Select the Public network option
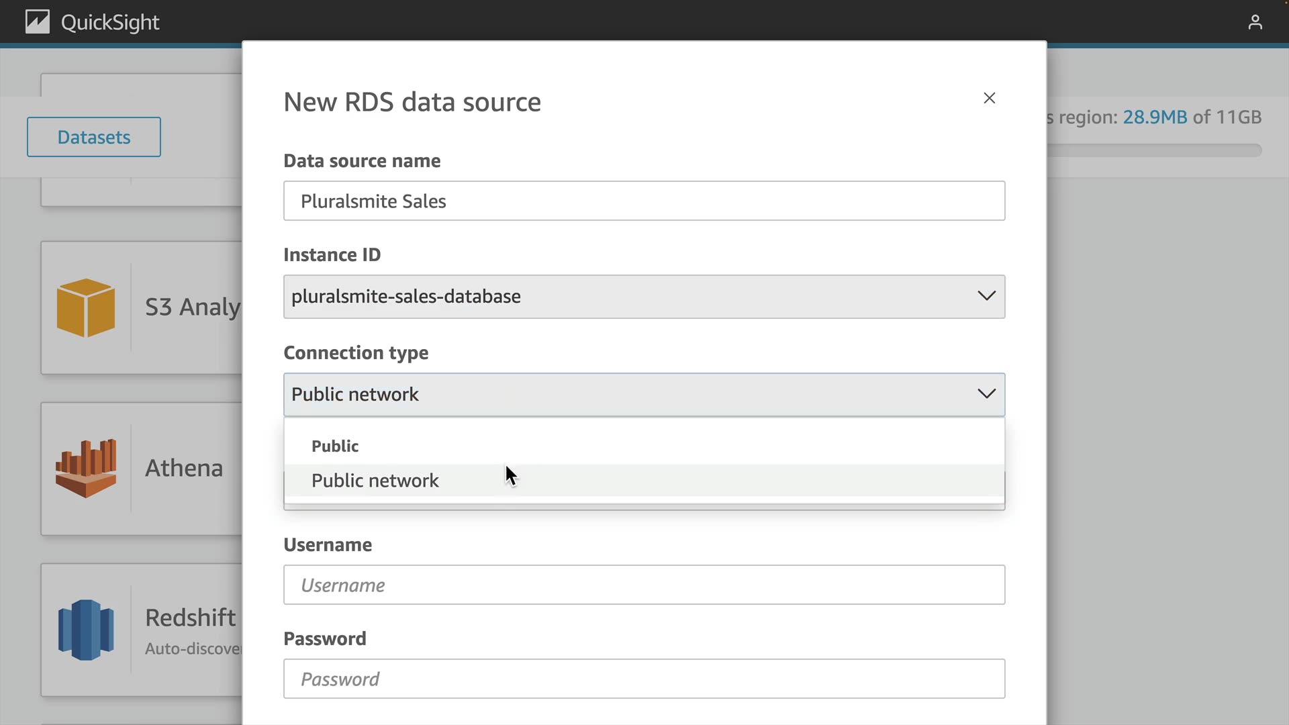The height and width of the screenshot is (725, 1289). (x=375, y=481)
